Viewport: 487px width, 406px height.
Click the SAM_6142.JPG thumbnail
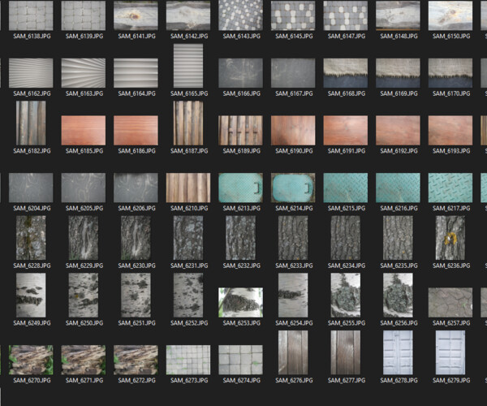(188, 15)
